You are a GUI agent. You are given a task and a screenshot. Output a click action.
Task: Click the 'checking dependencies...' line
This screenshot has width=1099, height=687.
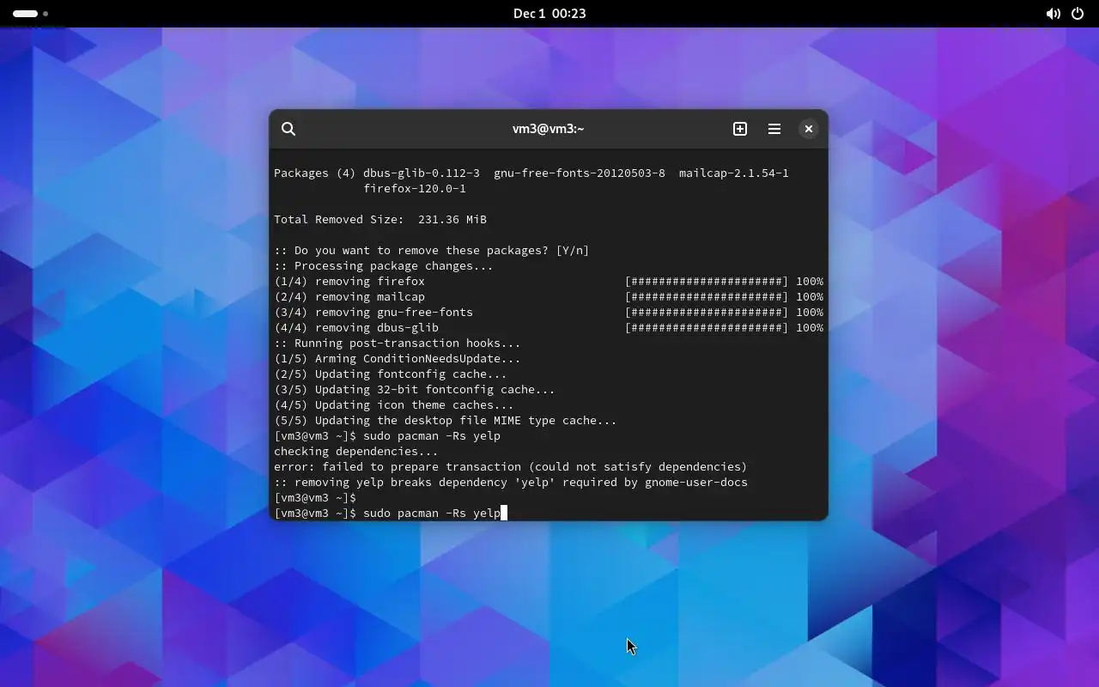click(356, 452)
